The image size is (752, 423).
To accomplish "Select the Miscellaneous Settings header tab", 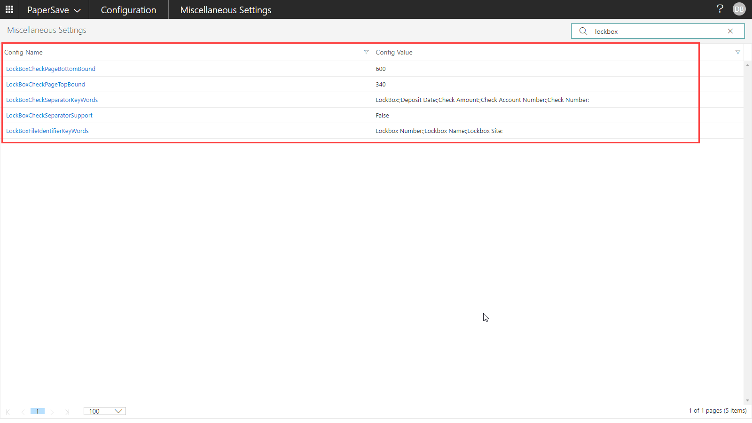I will (x=226, y=10).
